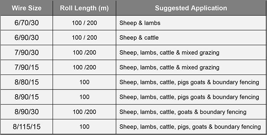
Task: Click the Roll Length (m) column header
Action: point(84,8)
